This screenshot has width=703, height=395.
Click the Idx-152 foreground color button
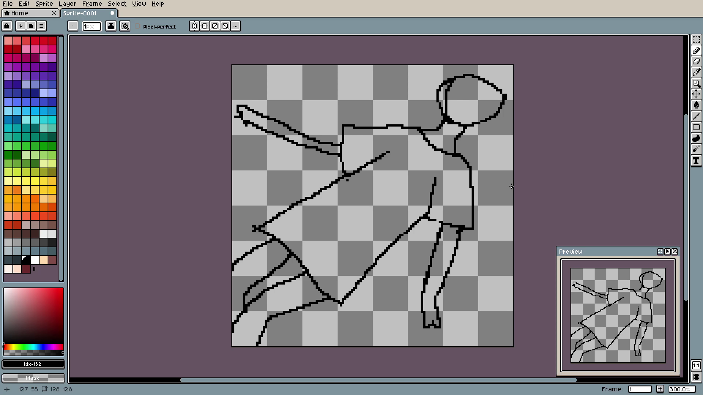33,364
